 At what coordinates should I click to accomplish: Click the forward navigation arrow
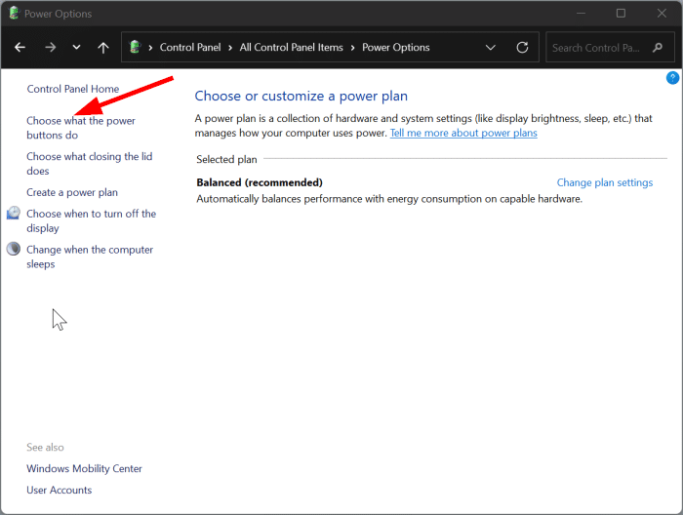pos(50,48)
